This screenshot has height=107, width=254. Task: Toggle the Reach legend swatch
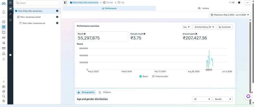pyautogui.click(x=141, y=76)
